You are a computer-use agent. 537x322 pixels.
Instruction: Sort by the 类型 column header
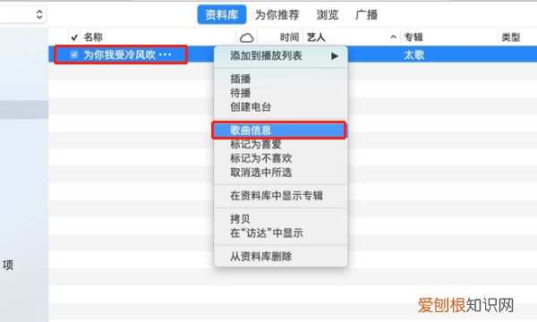511,37
